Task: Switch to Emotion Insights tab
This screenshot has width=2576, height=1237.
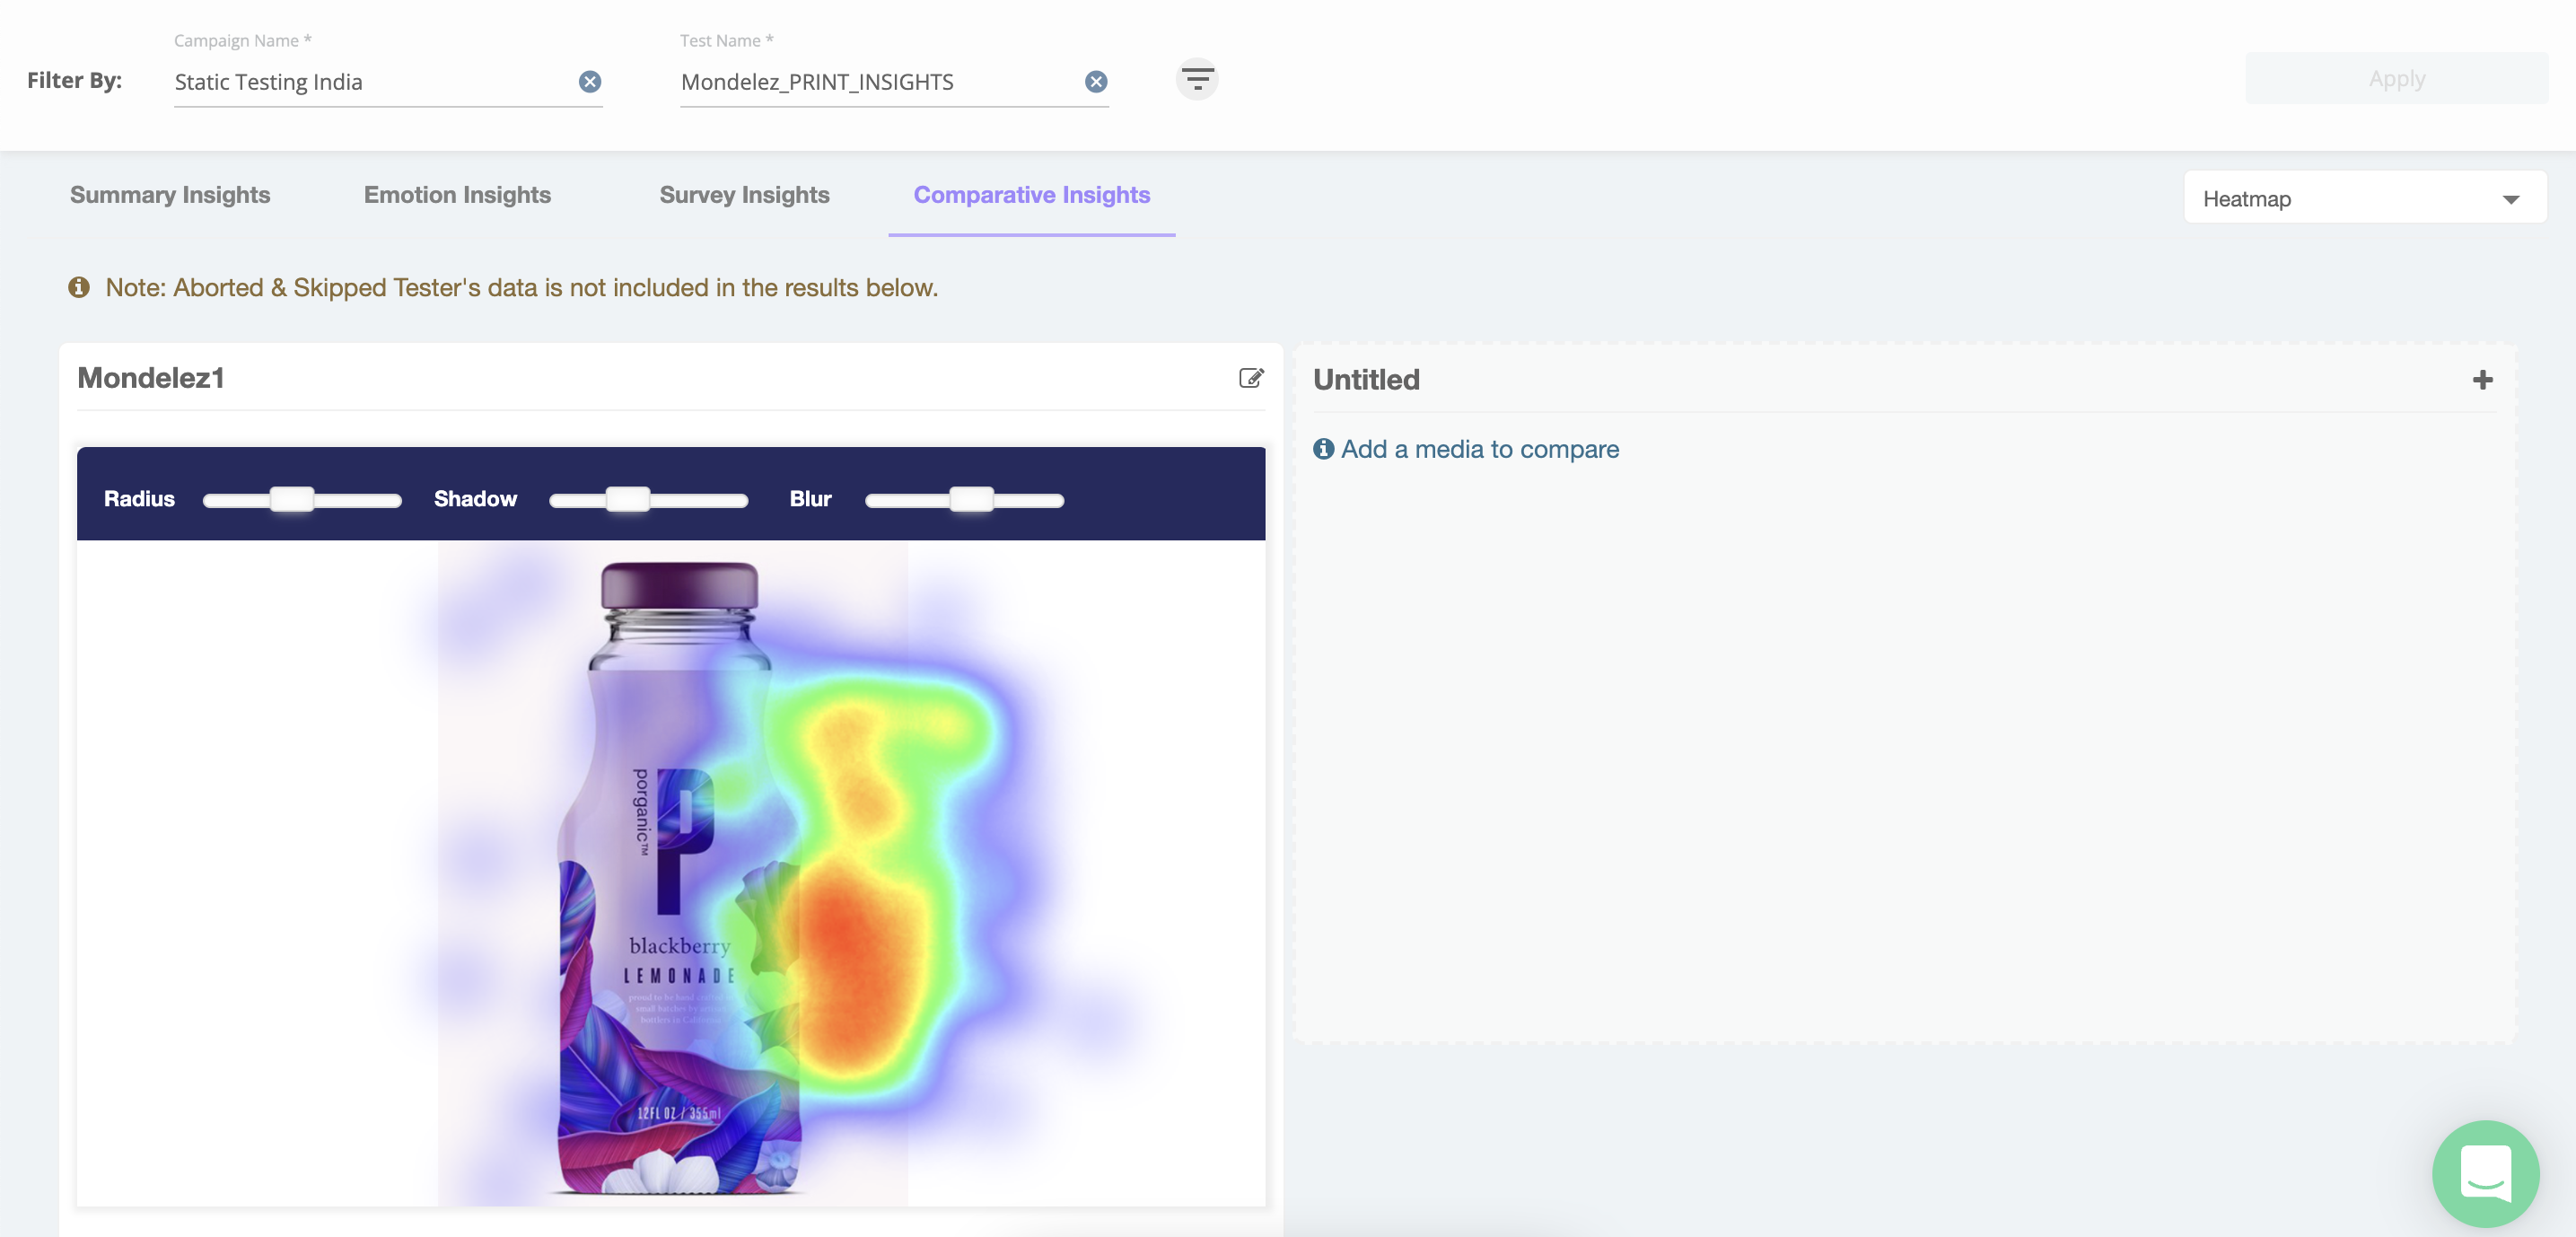Action: pos(457,195)
